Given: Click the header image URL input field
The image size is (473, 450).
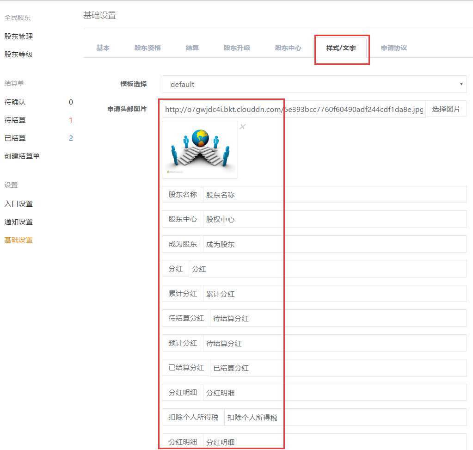Looking at the screenshot, I should click(x=294, y=110).
